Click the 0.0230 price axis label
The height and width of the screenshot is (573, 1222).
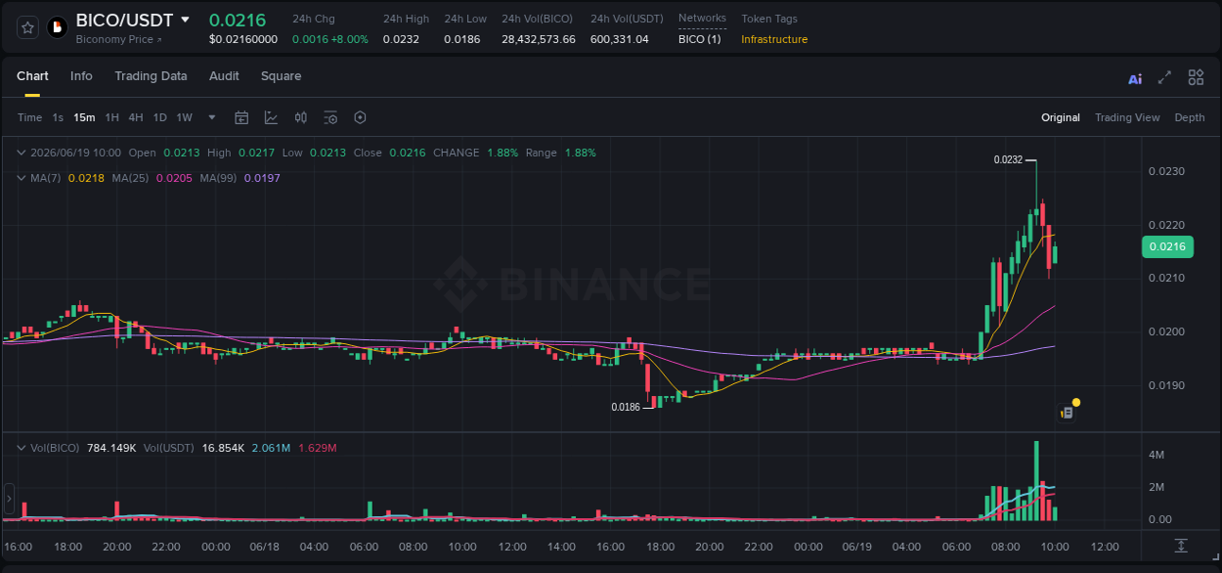point(1166,172)
